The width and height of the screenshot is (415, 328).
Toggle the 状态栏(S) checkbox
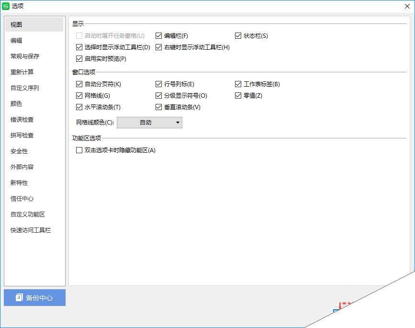(238, 36)
